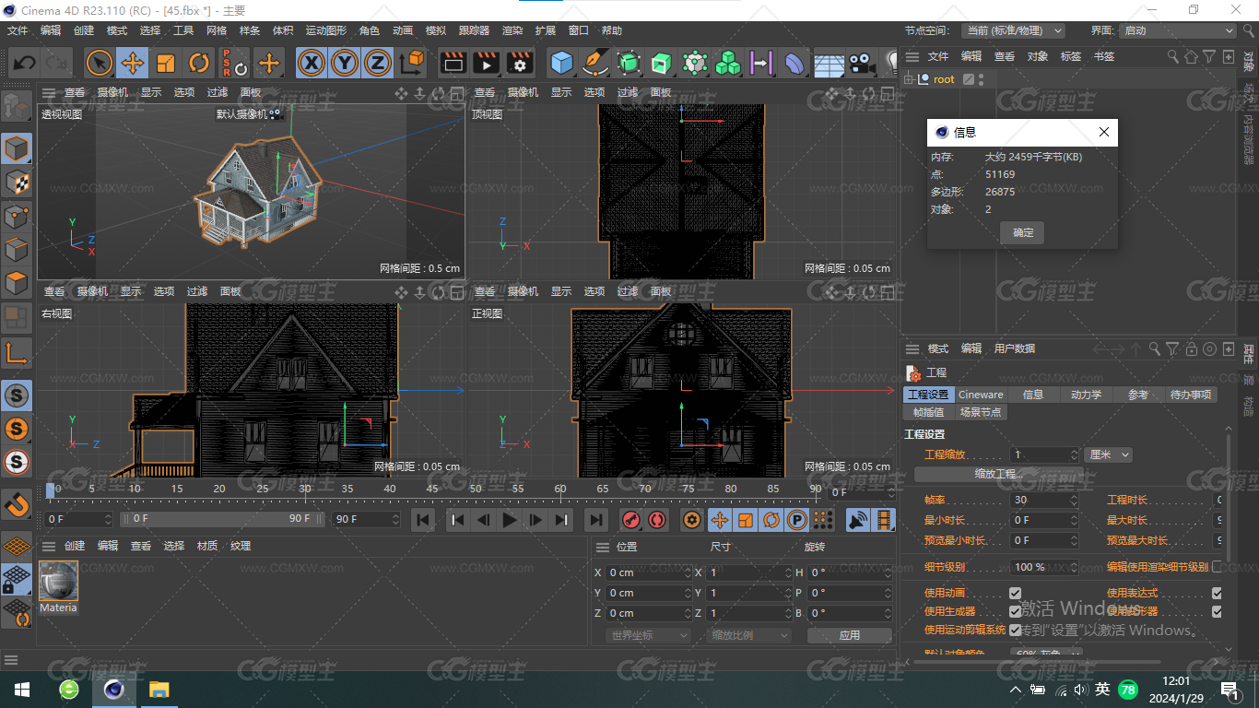This screenshot has width=1259, height=708.
Task: Click the record active objects key icon
Action: click(630, 520)
